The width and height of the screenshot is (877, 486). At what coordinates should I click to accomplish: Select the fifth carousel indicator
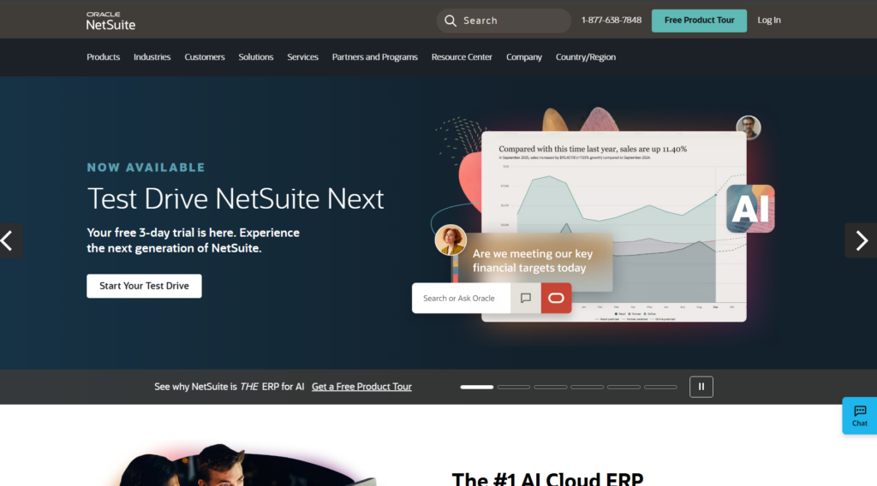click(x=623, y=387)
